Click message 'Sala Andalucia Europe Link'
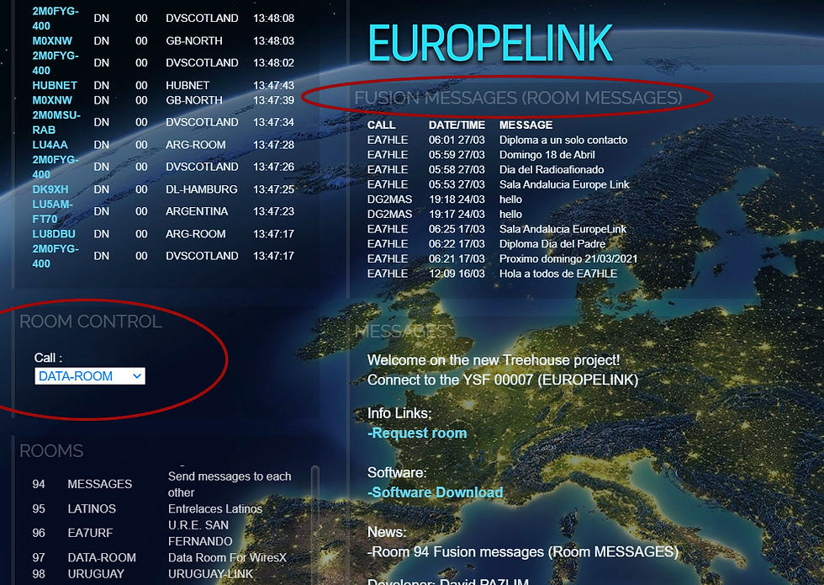The width and height of the screenshot is (824, 585). tap(564, 184)
